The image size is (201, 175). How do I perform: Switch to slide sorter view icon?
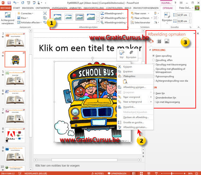pyautogui.click(x=141, y=173)
